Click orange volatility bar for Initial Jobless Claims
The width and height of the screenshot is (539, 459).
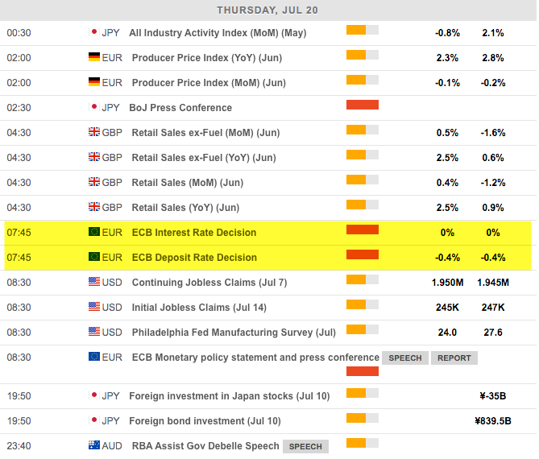coord(363,304)
